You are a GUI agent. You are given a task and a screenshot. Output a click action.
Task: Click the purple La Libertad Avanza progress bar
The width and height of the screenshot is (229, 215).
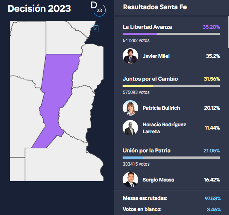[x=140, y=34]
